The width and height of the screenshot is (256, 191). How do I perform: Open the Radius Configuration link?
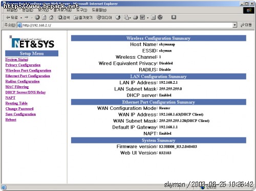pos(23,81)
